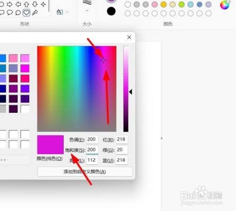Click the 颜色 group label

(x=168, y=24)
